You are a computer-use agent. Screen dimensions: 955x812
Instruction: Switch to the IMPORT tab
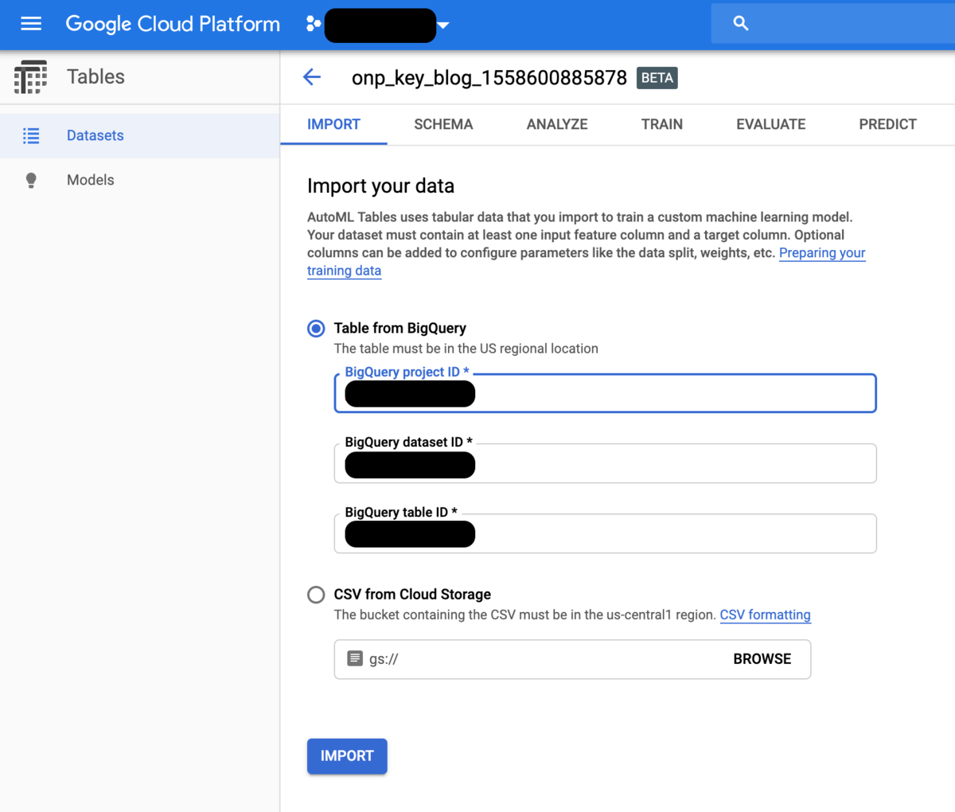pyautogui.click(x=333, y=124)
